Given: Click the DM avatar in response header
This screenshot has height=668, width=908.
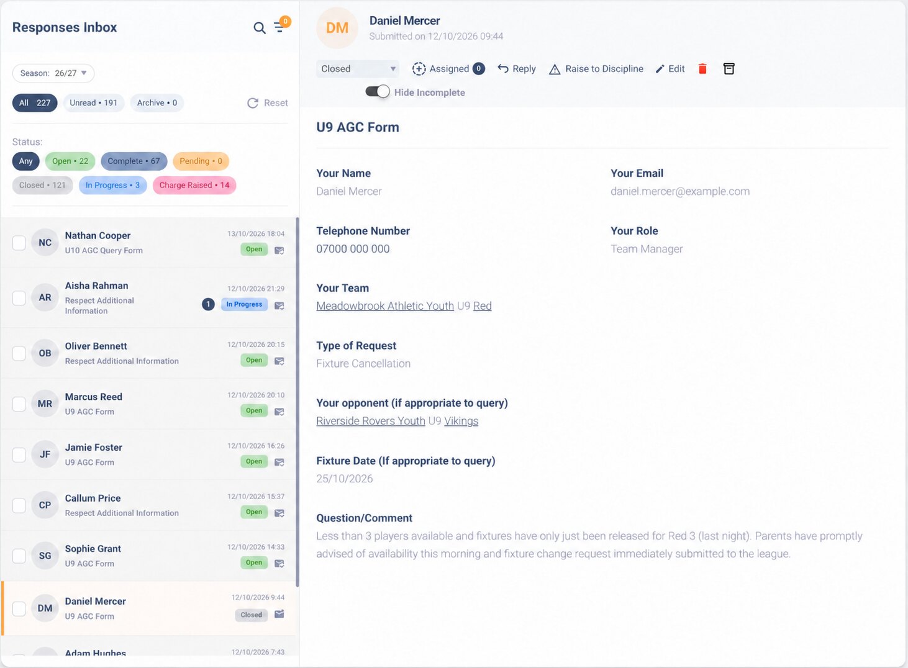Looking at the screenshot, I should pyautogui.click(x=337, y=28).
